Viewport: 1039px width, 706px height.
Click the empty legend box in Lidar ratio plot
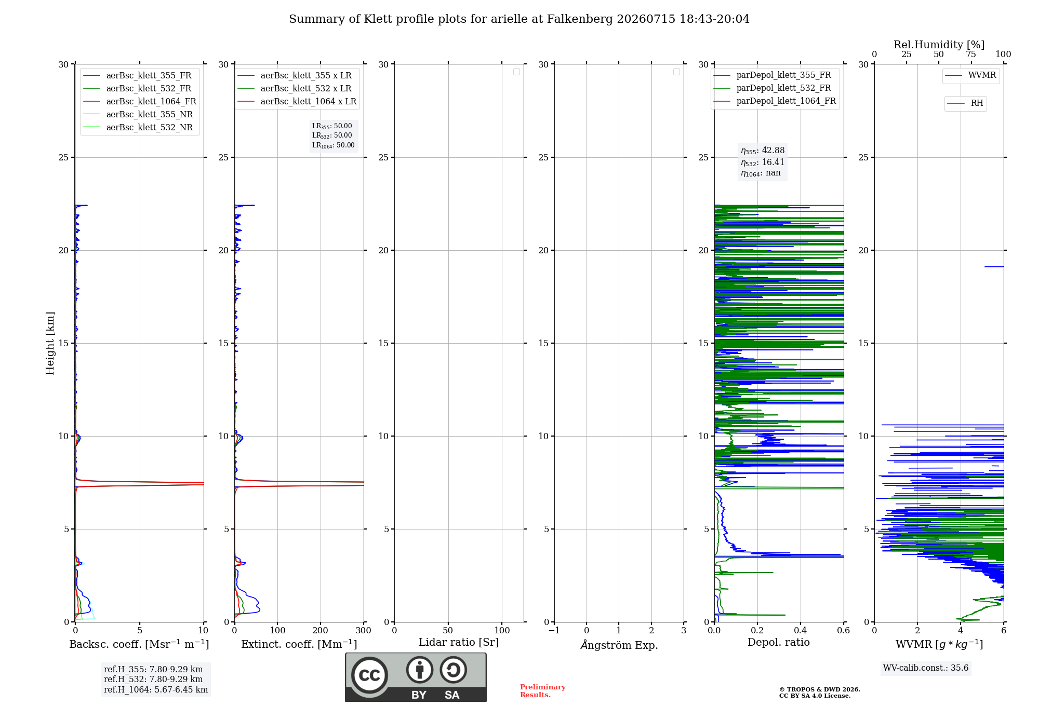pyautogui.click(x=516, y=72)
